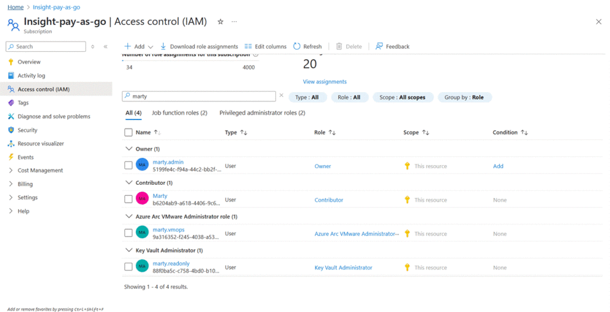Clear the marty search filter
Viewport: 610px width, 312px height.
click(281, 96)
